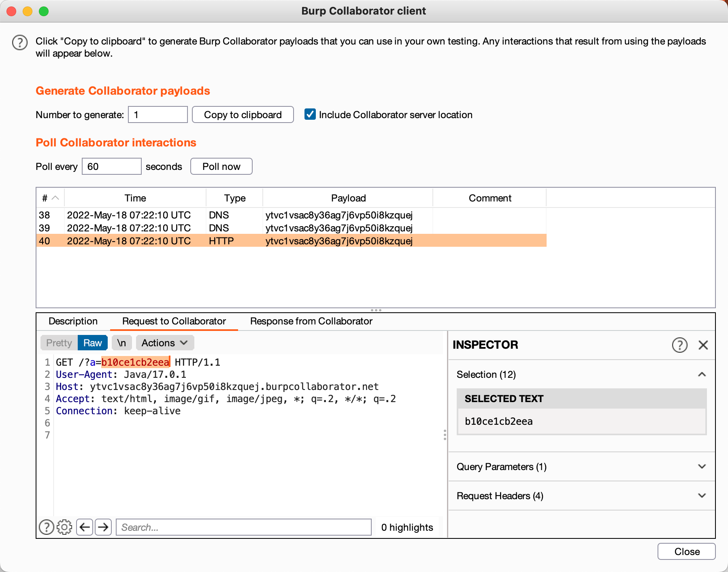This screenshot has width=728, height=572.
Task: Focus the Number to generate field
Action: coord(158,114)
